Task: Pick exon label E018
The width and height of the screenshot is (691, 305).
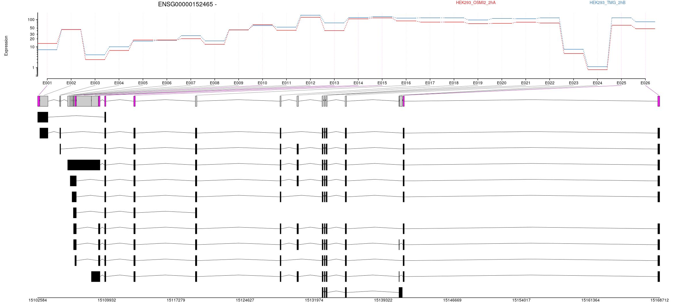Action: (x=454, y=83)
